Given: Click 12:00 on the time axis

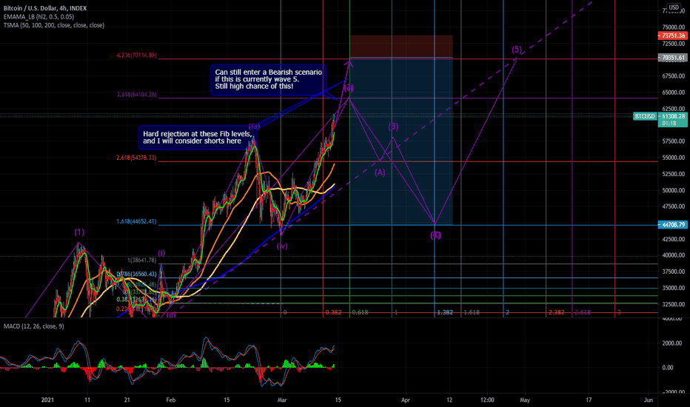Looking at the screenshot, I should click(487, 400).
